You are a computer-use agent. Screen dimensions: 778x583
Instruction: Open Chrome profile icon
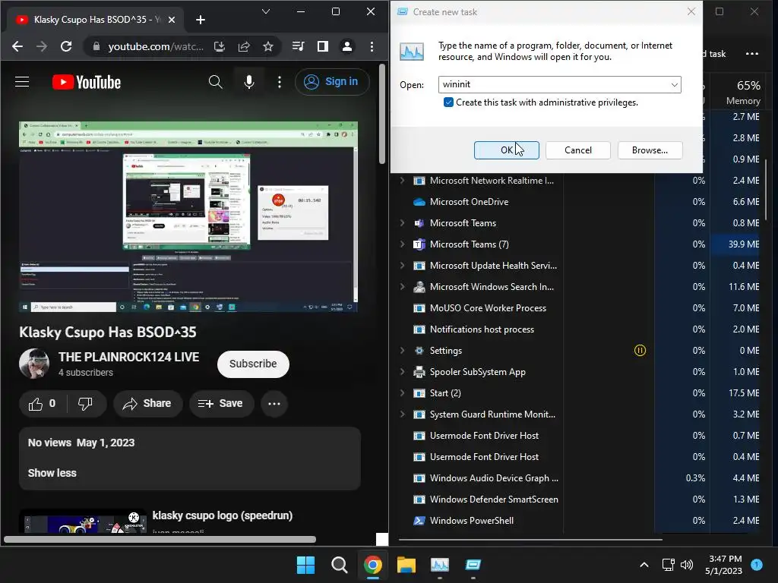point(346,46)
